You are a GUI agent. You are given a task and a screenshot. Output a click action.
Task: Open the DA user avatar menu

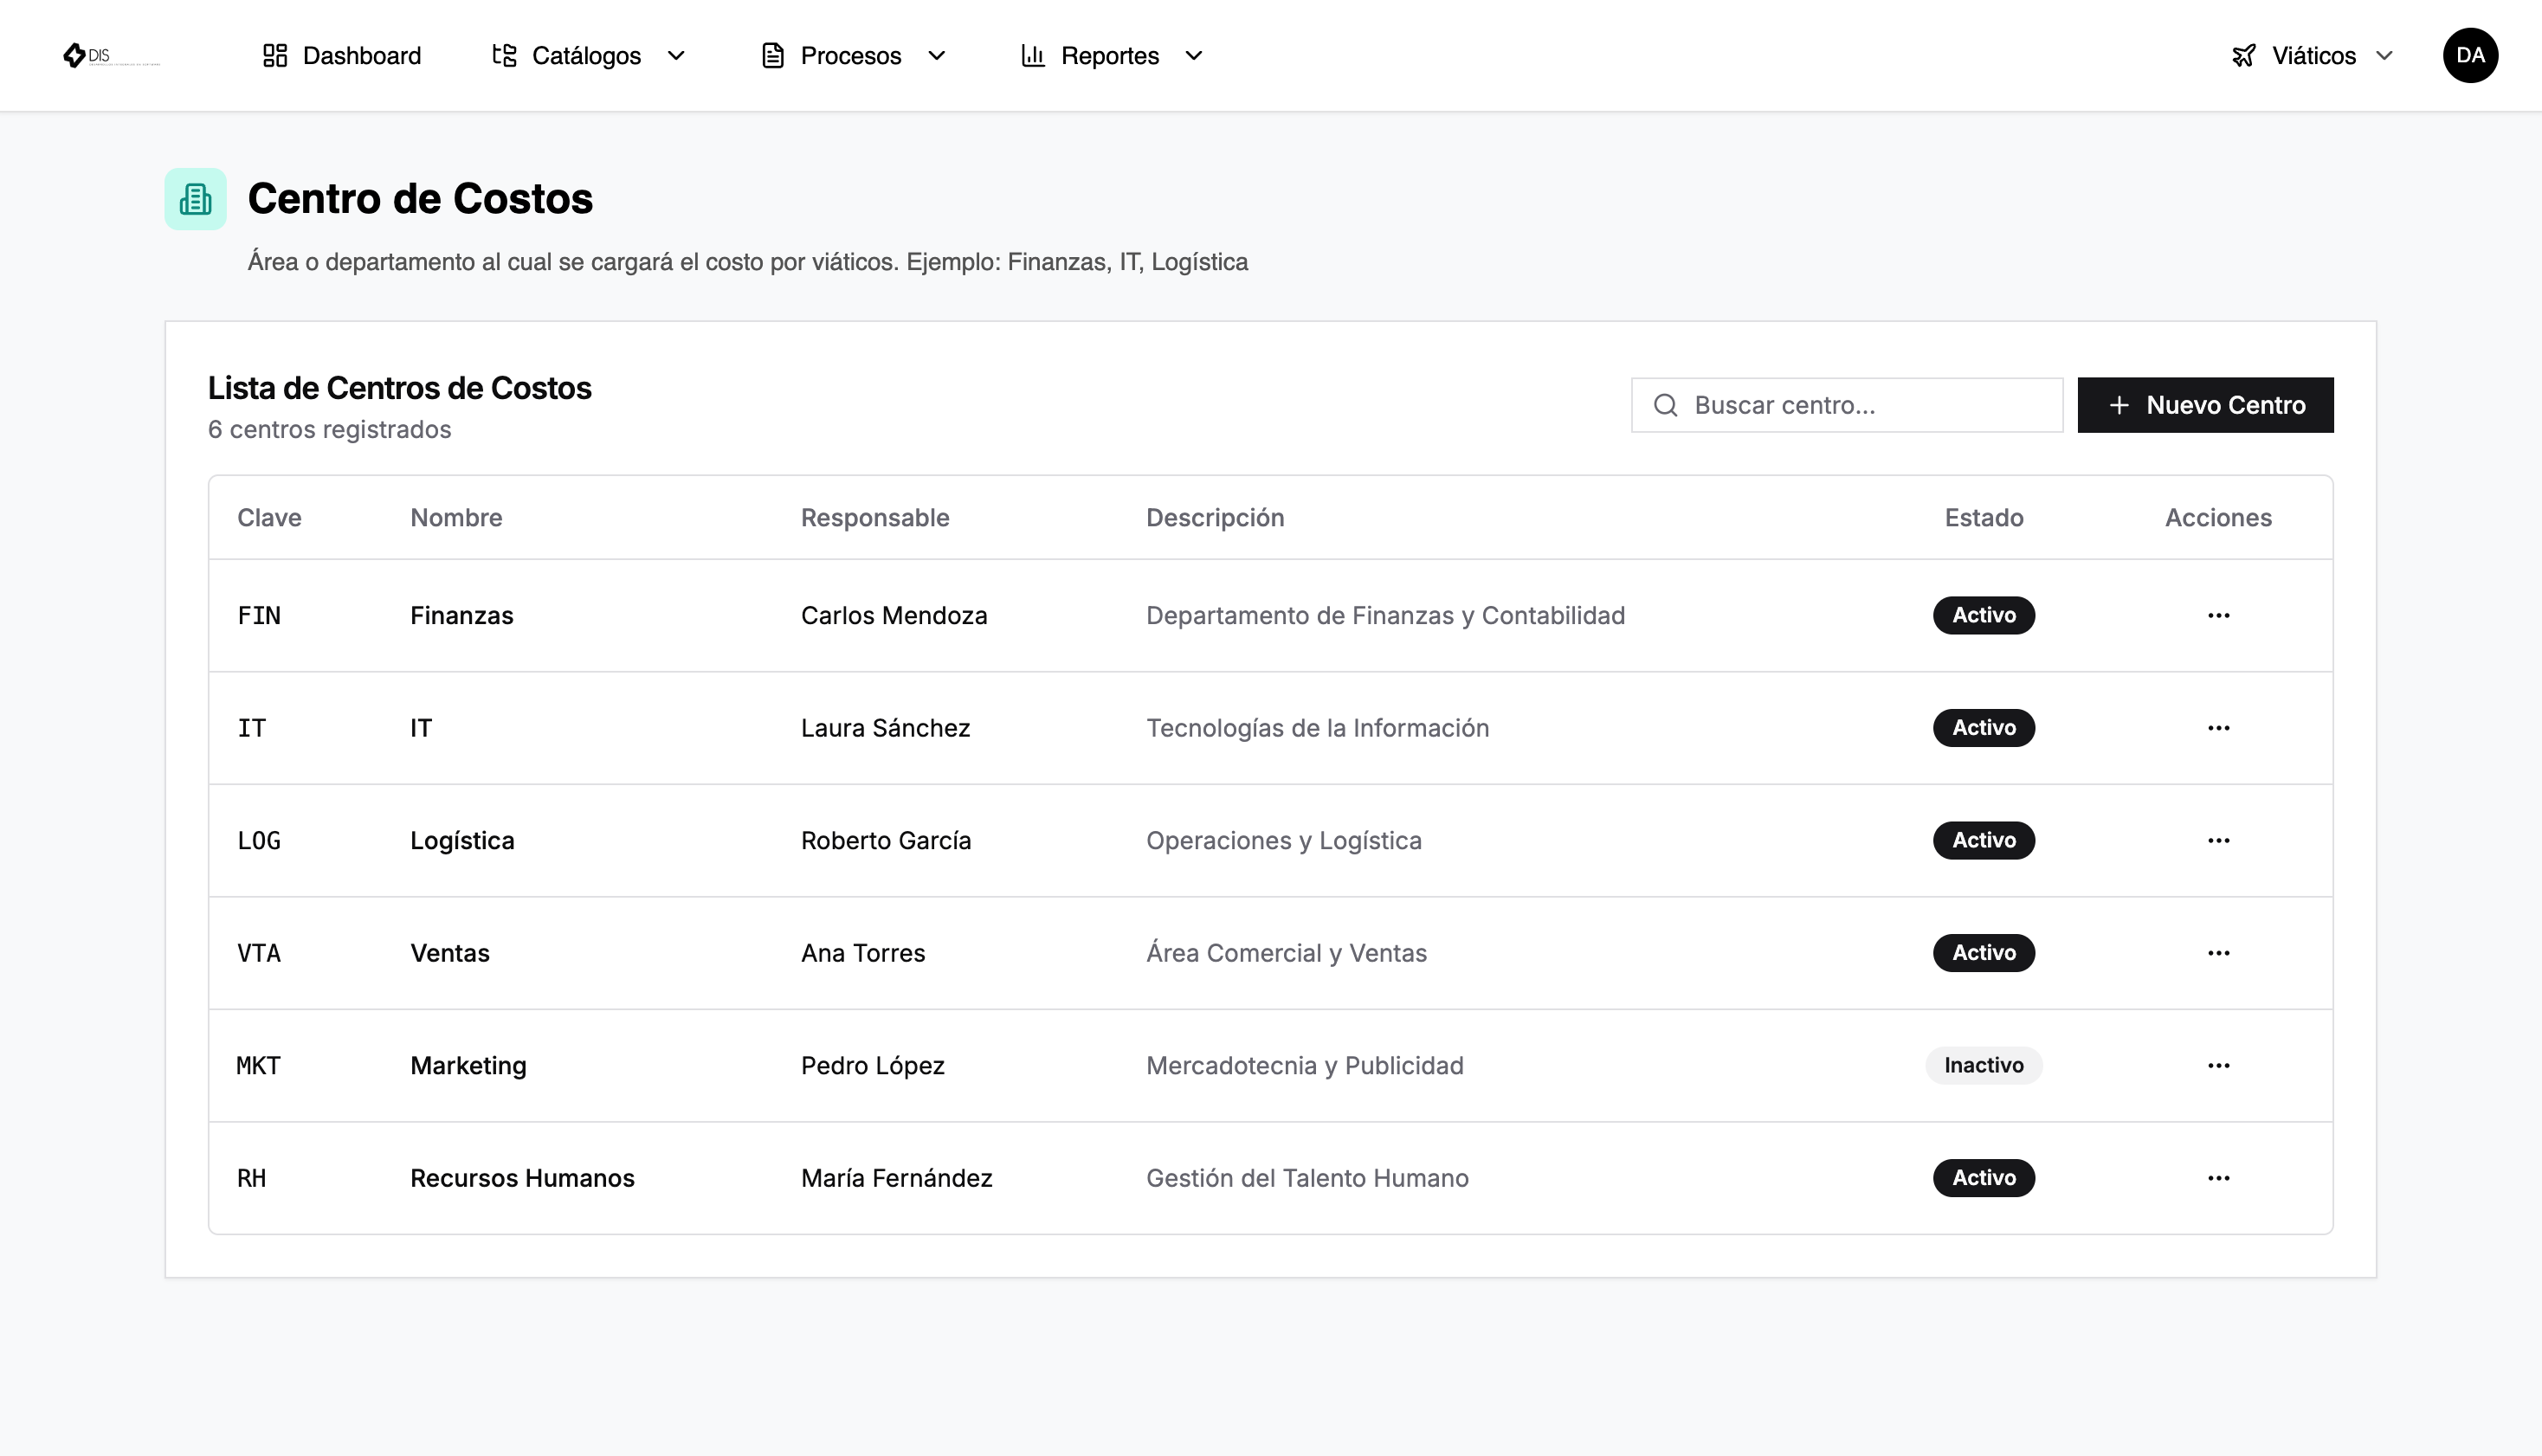2470,55
